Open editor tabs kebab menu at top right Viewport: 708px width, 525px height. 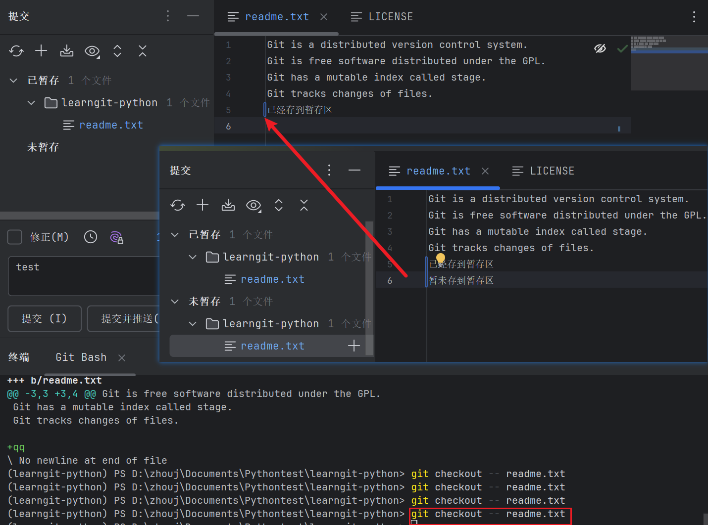(x=694, y=17)
